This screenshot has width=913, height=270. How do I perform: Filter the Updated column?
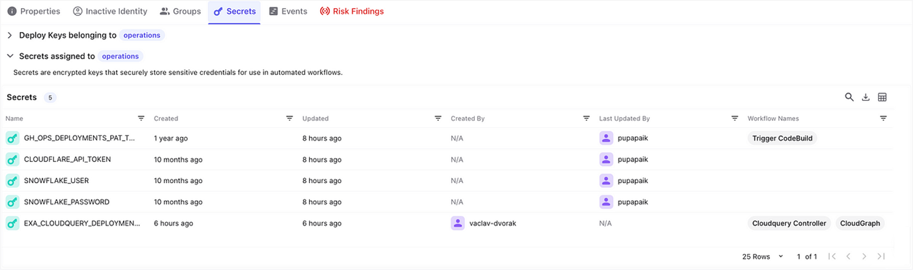[x=438, y=118]
